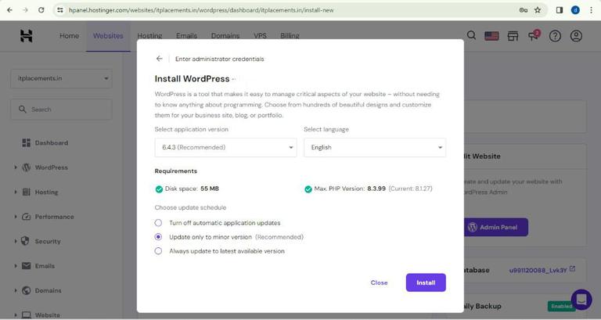Select Update only to minor version
The width and height of the screenshot is (601, 320).
(x=159, y=237)
